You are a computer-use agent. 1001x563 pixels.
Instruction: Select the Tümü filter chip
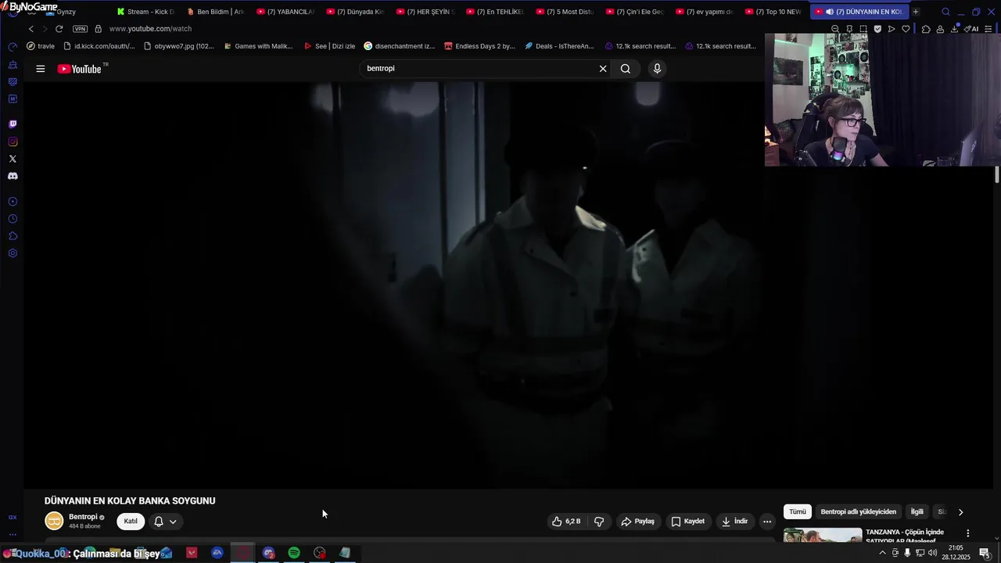[x=797, y=512]
